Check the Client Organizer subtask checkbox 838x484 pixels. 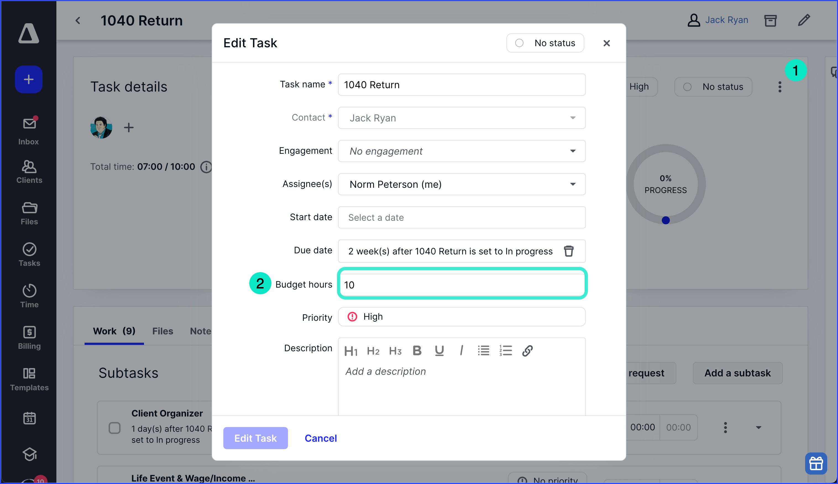(x=114, y=428)
